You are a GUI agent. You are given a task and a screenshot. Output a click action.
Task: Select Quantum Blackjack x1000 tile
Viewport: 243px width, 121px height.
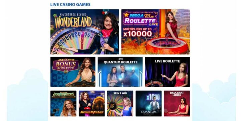pos(149,103)
